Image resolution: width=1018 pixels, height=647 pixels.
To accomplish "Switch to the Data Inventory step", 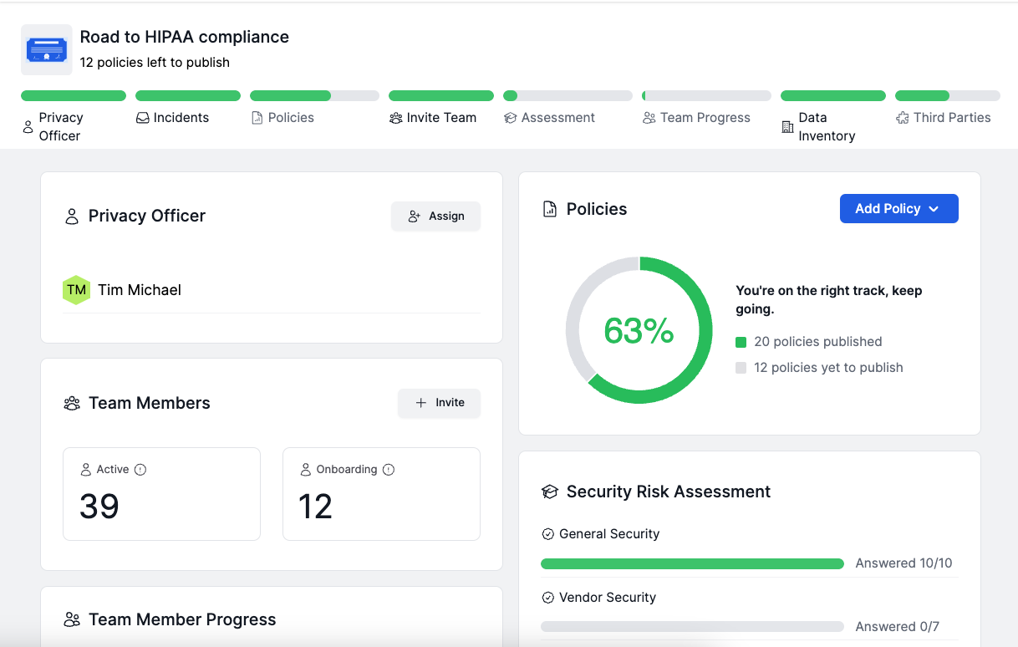I will click(x=818, y=126).
